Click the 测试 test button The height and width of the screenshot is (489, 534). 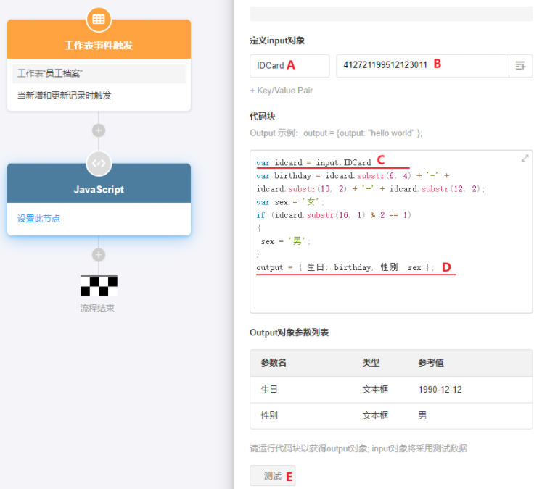click(x=273, y=476)
